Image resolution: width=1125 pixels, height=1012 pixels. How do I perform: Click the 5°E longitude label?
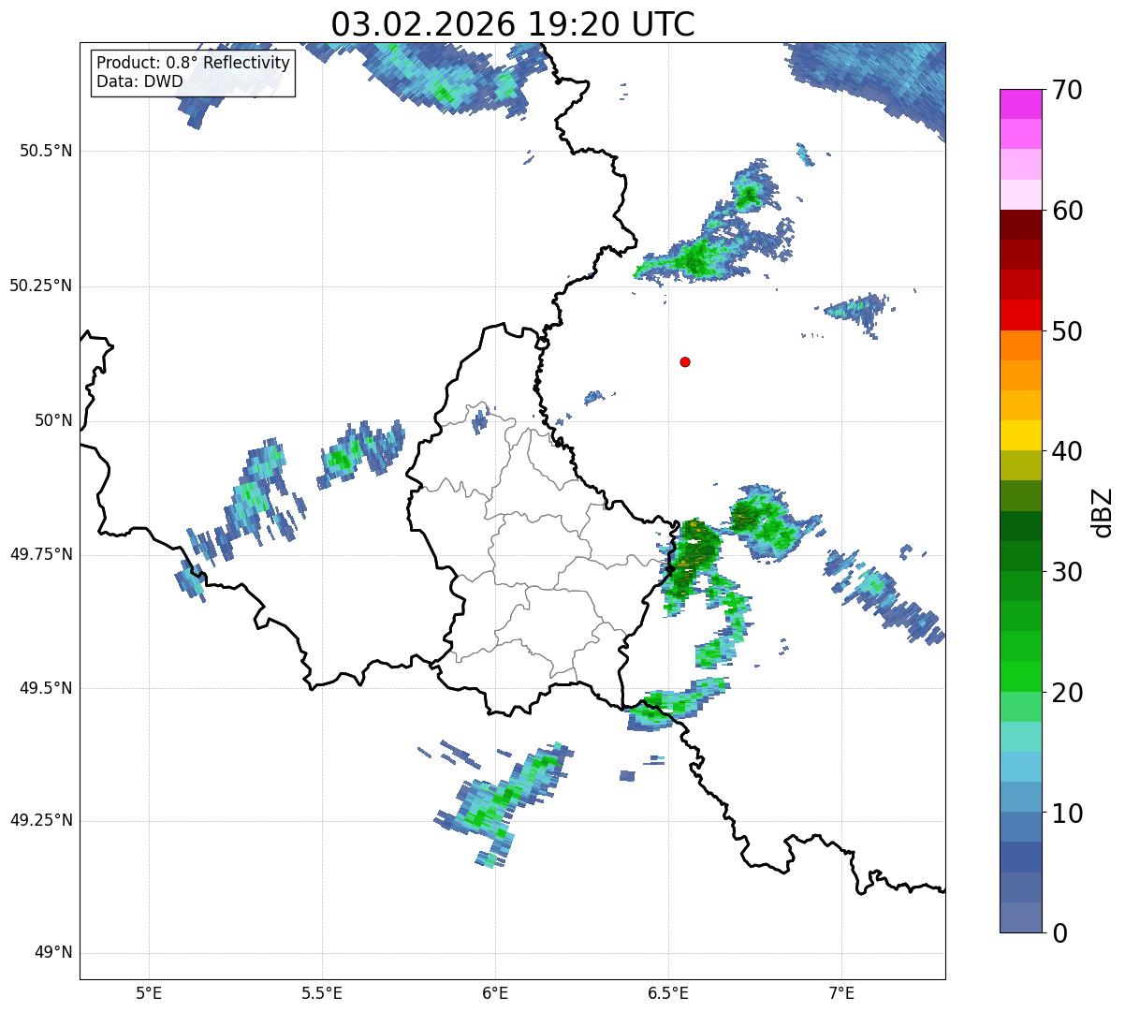(x=149, y=992)
